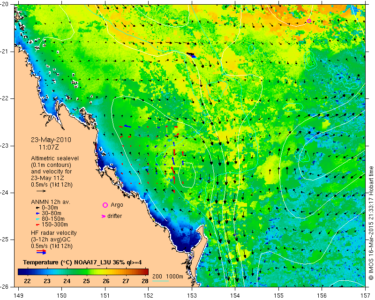
Task: Click the black altimetric velocity reference arrow
Action: [41, 191]
